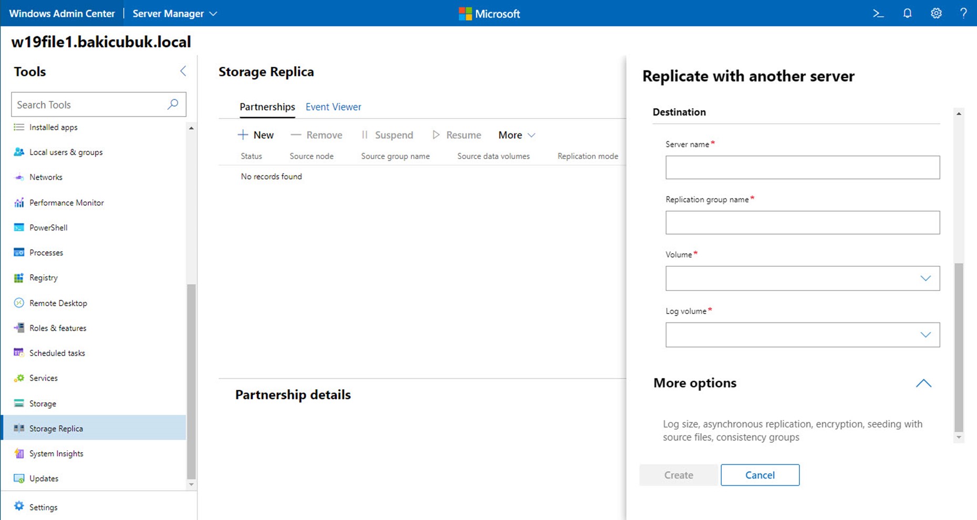Open Server Manager dropdown in header
The height and width of the screenshot is (520, 977).
tap(175, 14)
